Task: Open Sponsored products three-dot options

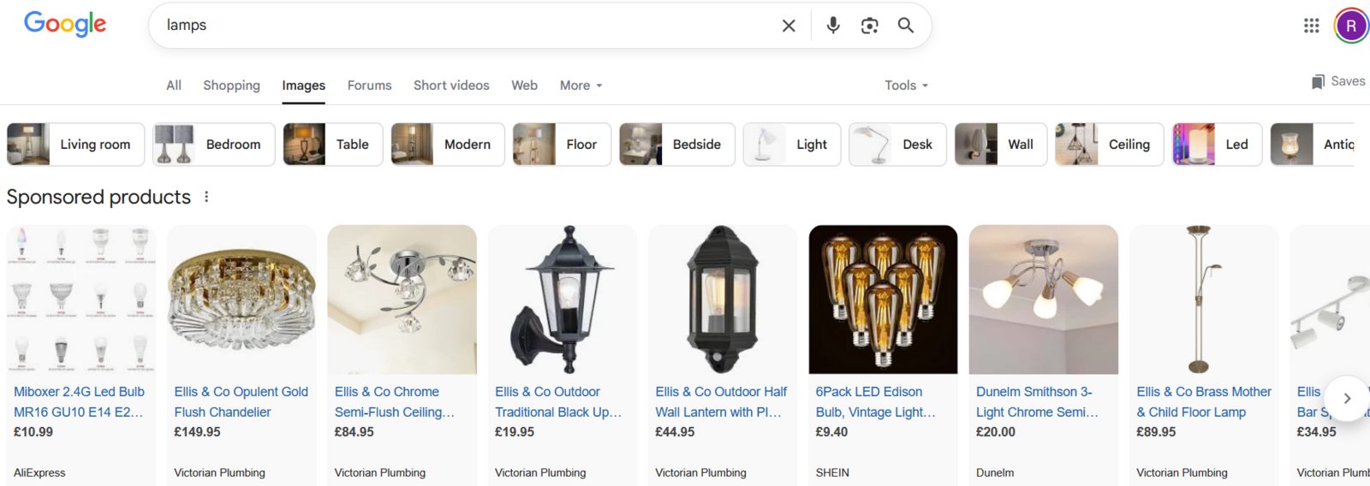Action: [206, 197]
